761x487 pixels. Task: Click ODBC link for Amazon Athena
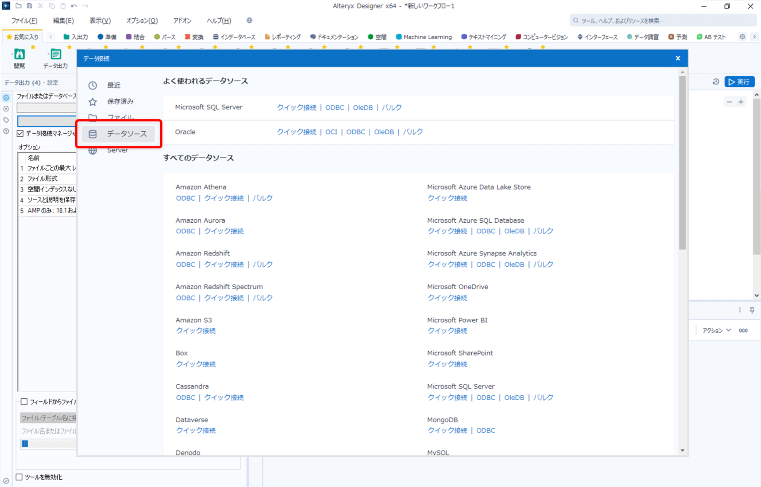click(x=185, y=198)
